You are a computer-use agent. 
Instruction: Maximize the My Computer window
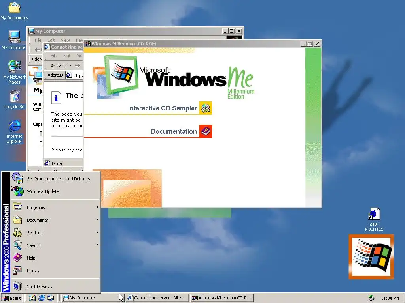[x=232, y=31]
